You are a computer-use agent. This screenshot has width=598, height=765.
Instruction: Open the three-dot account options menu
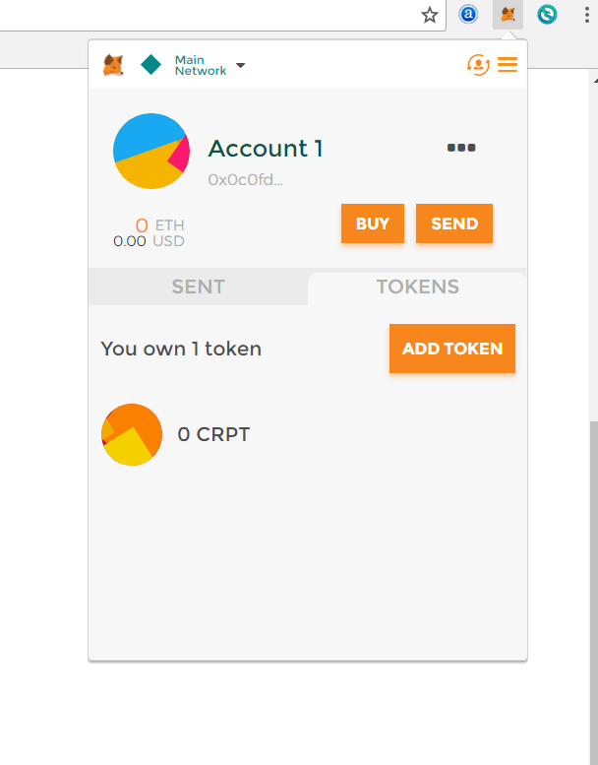[x=460, y=148]
